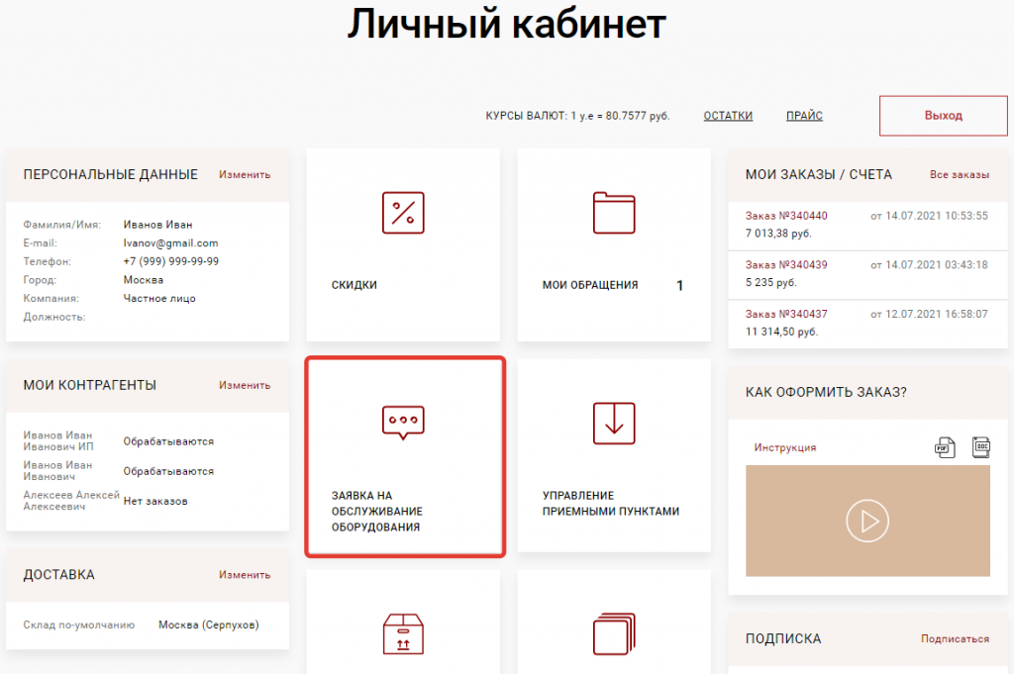Click the city value Москва
Screen dimensions: 1014x674
click(x=143, y=280)
